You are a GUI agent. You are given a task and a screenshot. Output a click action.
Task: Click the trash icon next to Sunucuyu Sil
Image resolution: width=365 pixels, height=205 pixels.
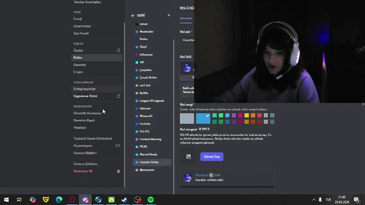coord(119,171)
